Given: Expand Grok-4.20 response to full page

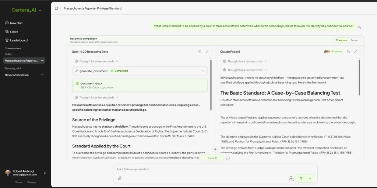Looking at the screenshot, I should pos(207,52).
